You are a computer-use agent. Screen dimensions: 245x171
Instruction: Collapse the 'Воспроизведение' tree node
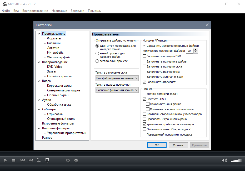pos(39,62)
